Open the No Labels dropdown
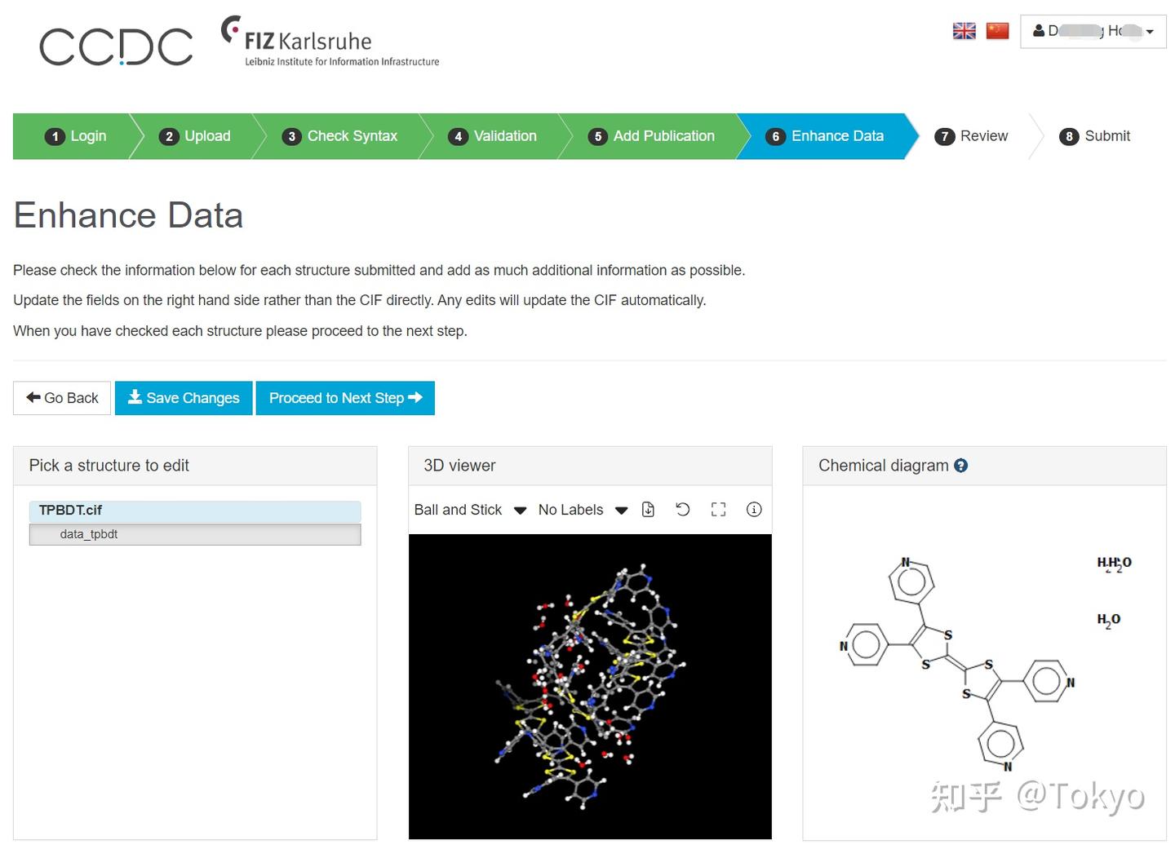This screenshot has height=849, width=1175. click(x=583, y=510)
